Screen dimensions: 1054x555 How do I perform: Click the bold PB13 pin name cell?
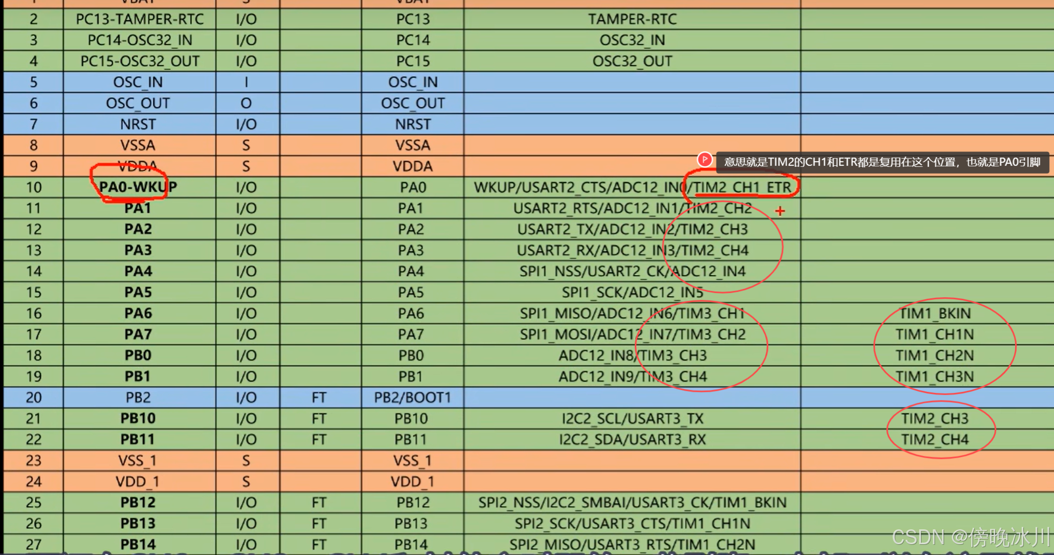[138, 524]
